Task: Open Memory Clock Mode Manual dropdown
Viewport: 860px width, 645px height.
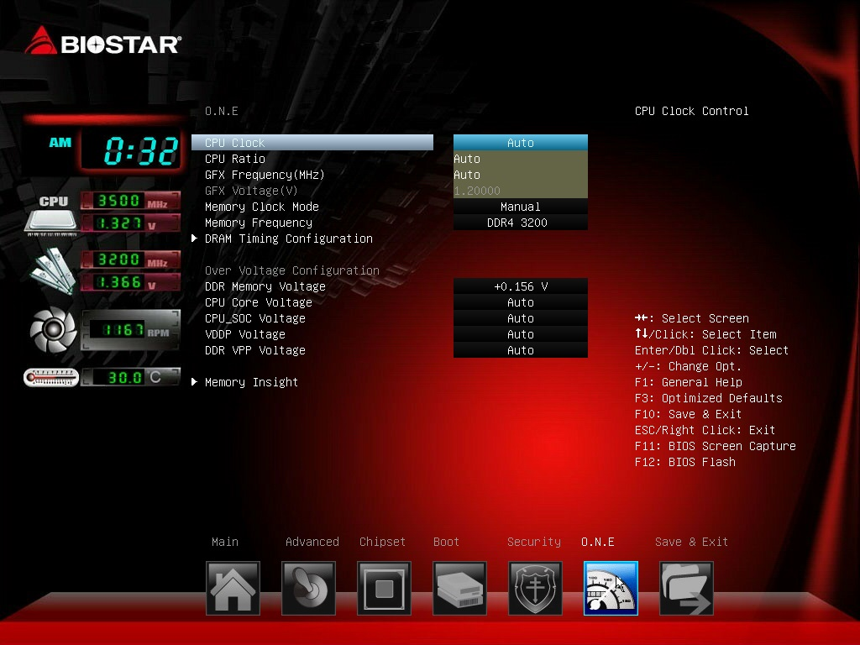Action: point(521,207)
